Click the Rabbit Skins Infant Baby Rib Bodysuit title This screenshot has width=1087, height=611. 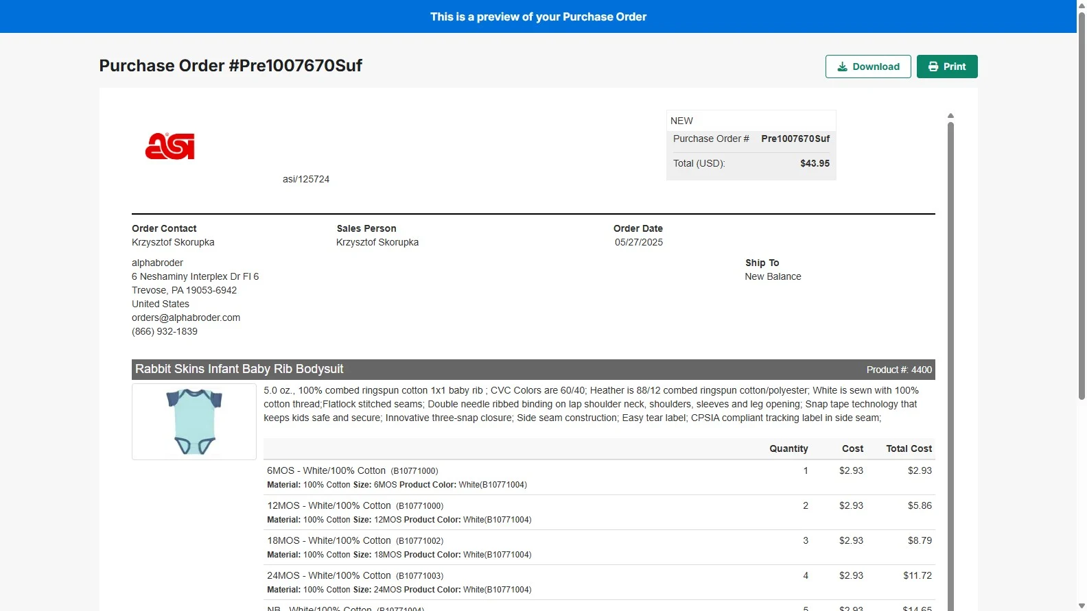point(239,369)
